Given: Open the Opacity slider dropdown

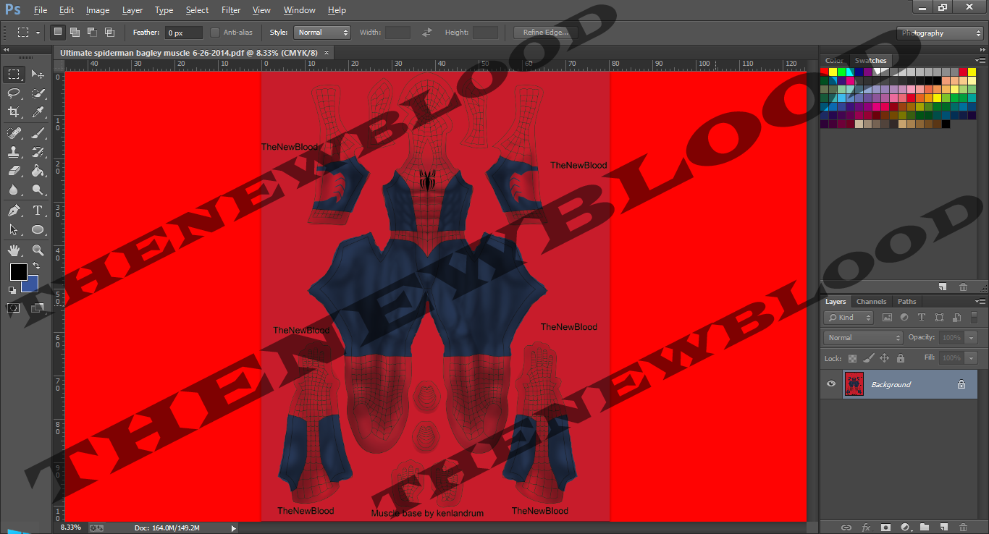Looking at the screenshot, I should point(971,338).
